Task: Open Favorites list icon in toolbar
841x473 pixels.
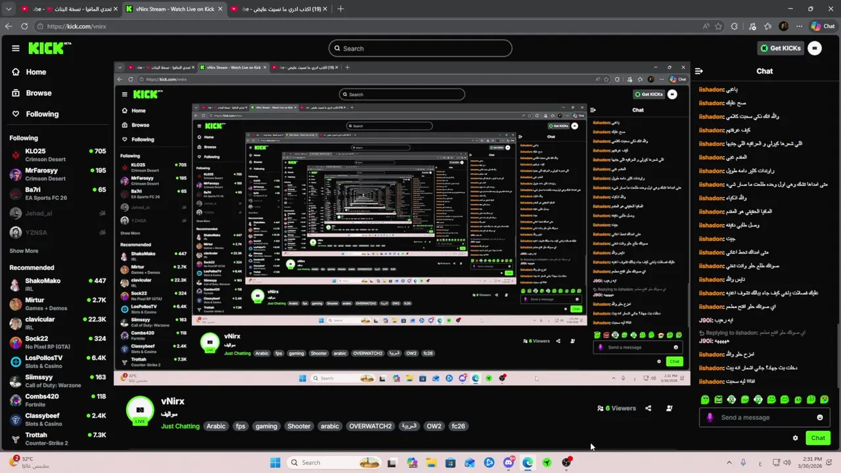Action: 768,26
